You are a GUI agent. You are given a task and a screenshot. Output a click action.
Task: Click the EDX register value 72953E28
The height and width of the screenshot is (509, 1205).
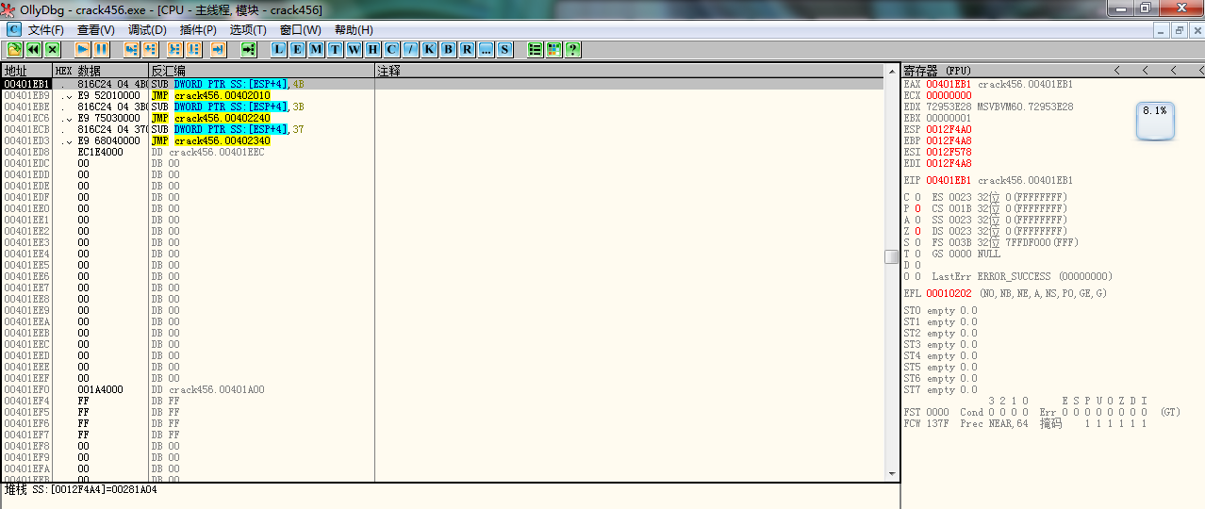tap(949, 107)
